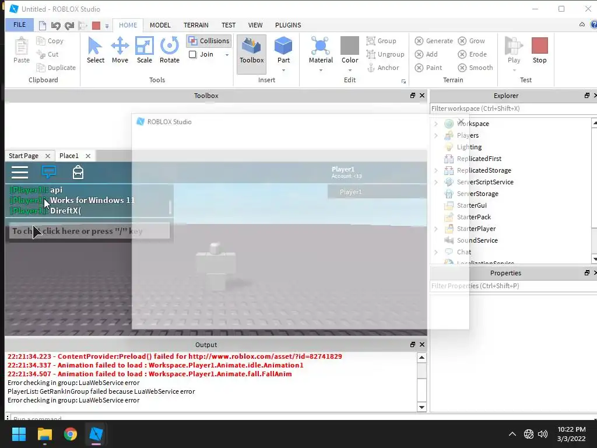The image size is (597, 448).
Task: Click the red stop icon in quick access bar
Action: pos(96,26)
